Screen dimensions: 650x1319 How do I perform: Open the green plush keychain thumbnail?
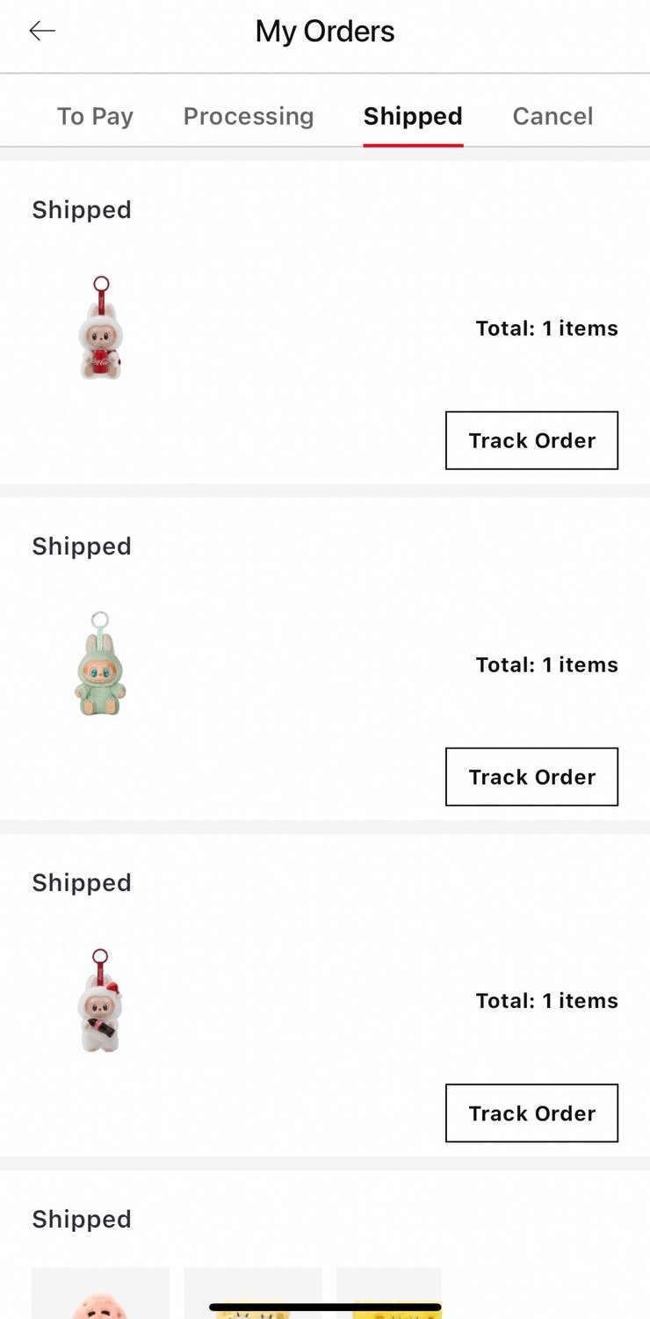(x=100, y=664)
